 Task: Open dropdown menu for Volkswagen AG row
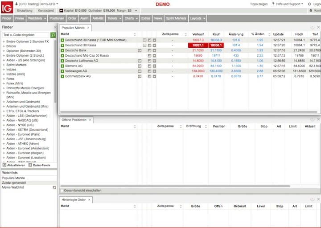pyautogui.click(x=154, y=71)
